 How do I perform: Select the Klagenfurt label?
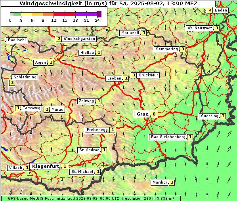(x=45, y=166)
